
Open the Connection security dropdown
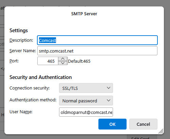[x=86, y=88]
